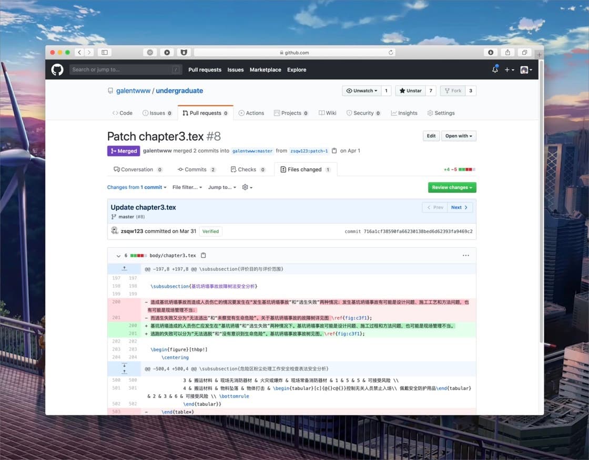This screenshot has height=460, width=589.
Task: Switch to the Conversation tab
Action: point(137,170)
